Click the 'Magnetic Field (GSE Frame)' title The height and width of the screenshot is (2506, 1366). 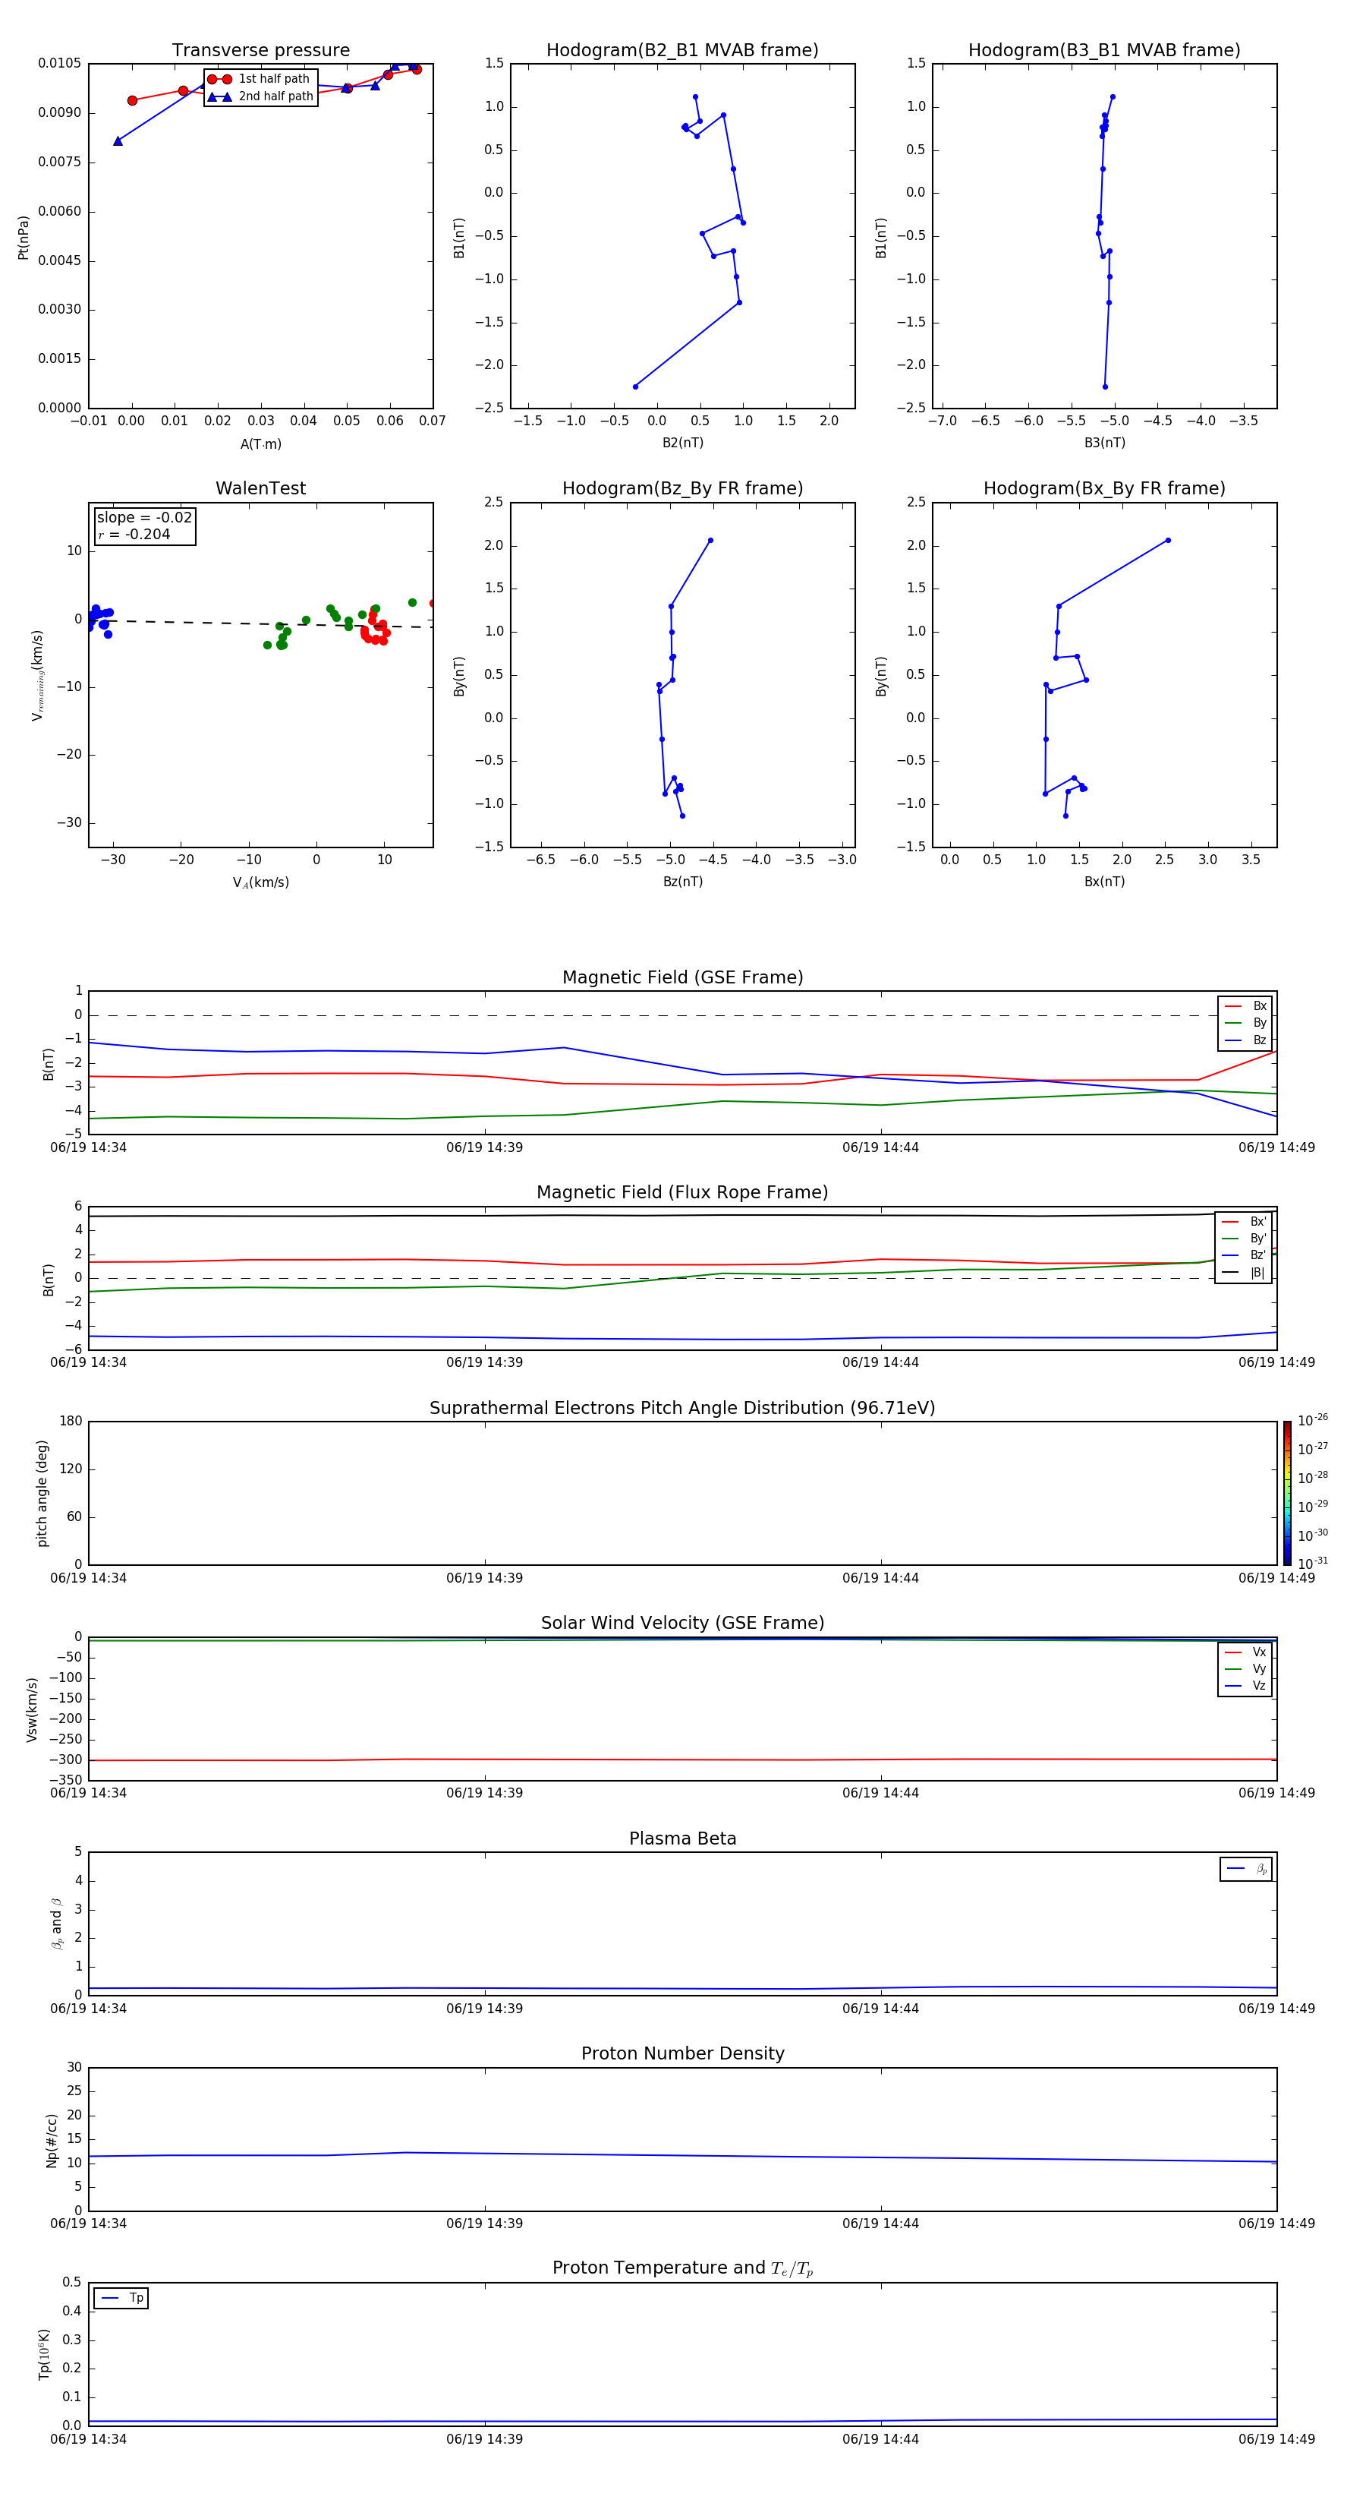682,977
